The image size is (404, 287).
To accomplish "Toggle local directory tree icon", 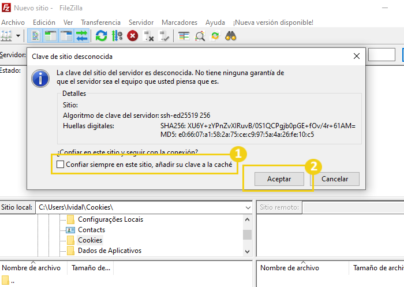I will click(51, 36).
